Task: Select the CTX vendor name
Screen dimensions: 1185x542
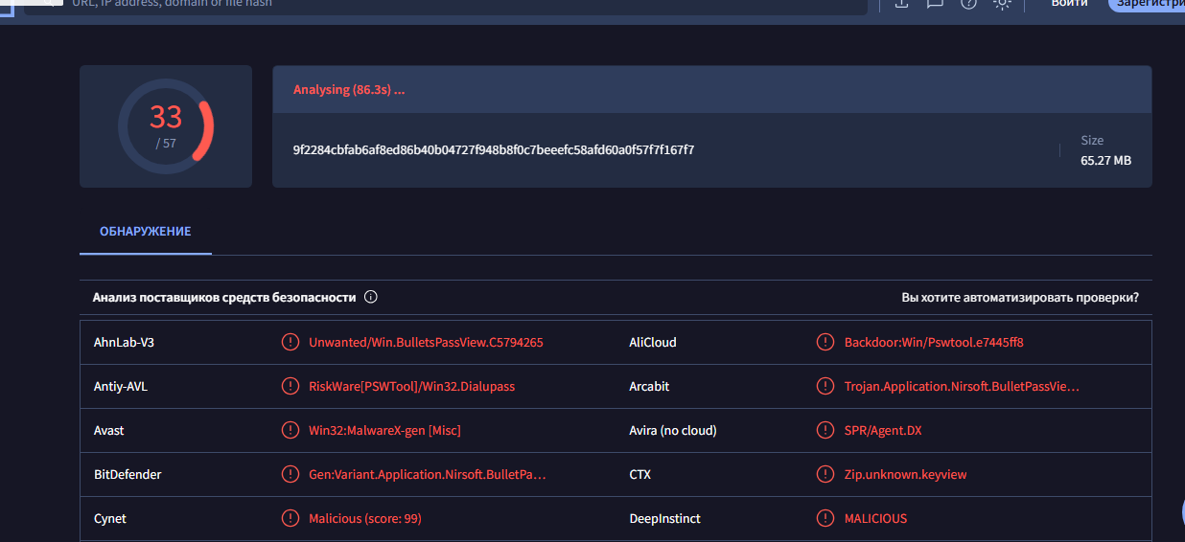Action: coord(640,474)
